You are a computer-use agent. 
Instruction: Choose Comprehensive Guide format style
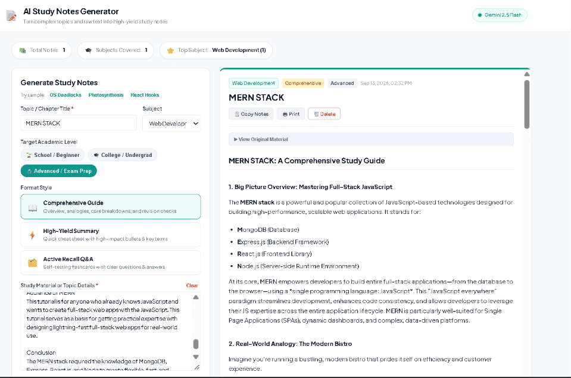[111, 206]
